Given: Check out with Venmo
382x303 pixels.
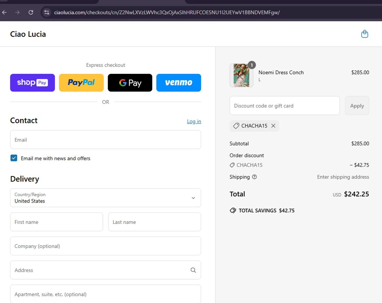Looking at the screenshot, I should [179, 83].
